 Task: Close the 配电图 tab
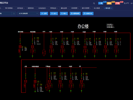click(111, 8)
